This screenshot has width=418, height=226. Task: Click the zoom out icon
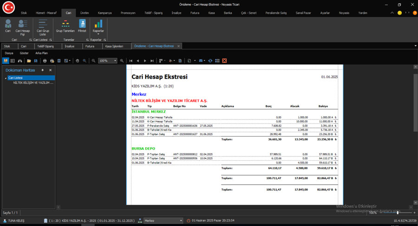coord(93,61)
